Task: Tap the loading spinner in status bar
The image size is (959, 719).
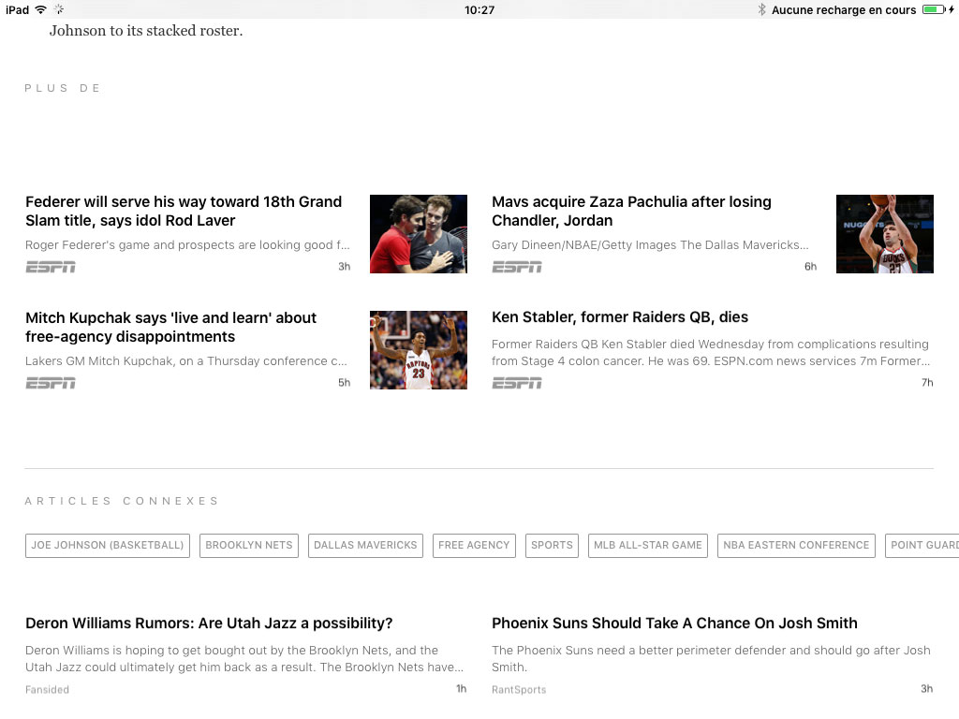Action: coord(59,9)
